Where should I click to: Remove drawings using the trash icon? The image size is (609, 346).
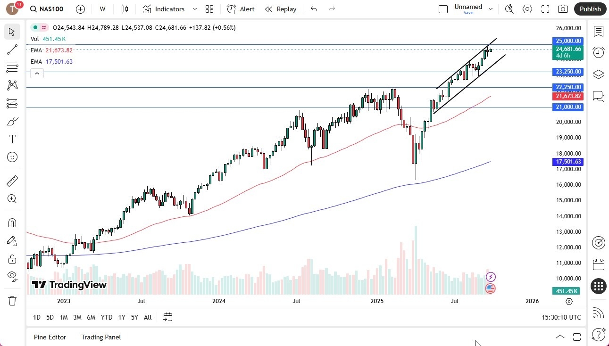click(x=12, y=300)
